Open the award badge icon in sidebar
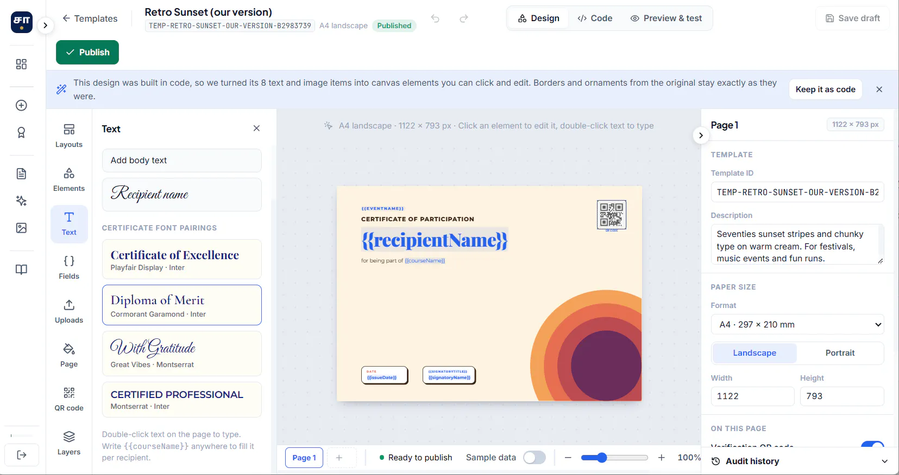 coord(21,132)
